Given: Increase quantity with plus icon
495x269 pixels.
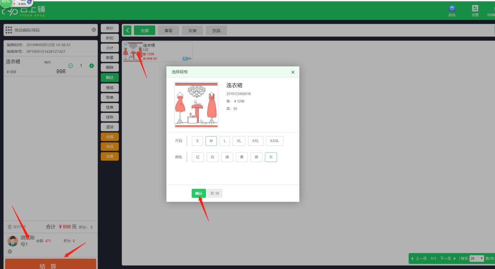Looking at the screenshot, I should point(91,66).
